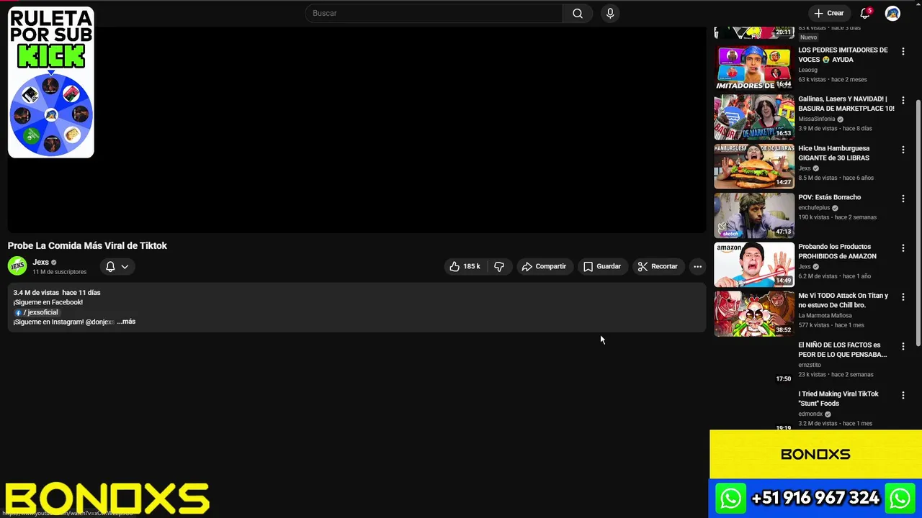The image size is (922, 518).
Task: Open title Hice Una Hamburguesa GIGANTE
Action: pyautogui.click(x=834, y=153)
